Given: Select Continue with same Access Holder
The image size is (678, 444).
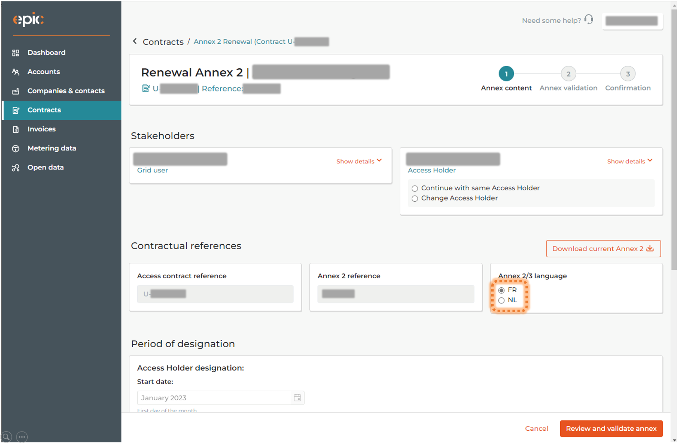Looking at the screenshot, I should (x=415, y=189).
